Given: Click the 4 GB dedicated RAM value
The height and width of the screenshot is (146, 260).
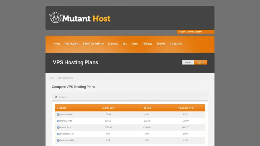Looking at the screenshot, I should point(185,140).
